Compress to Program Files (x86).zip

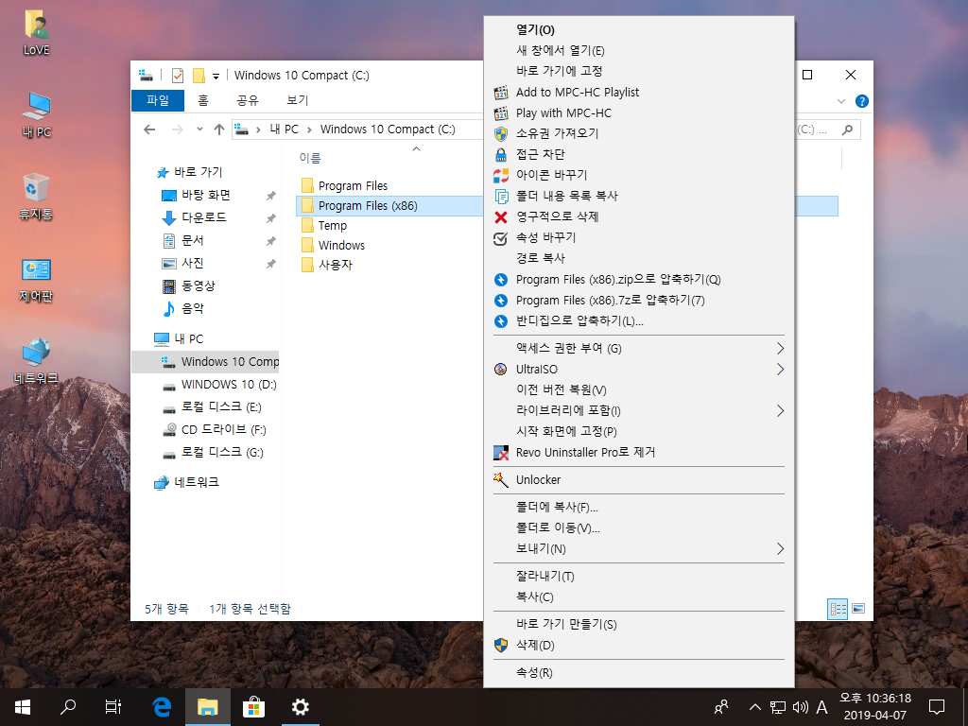point(639,280)
